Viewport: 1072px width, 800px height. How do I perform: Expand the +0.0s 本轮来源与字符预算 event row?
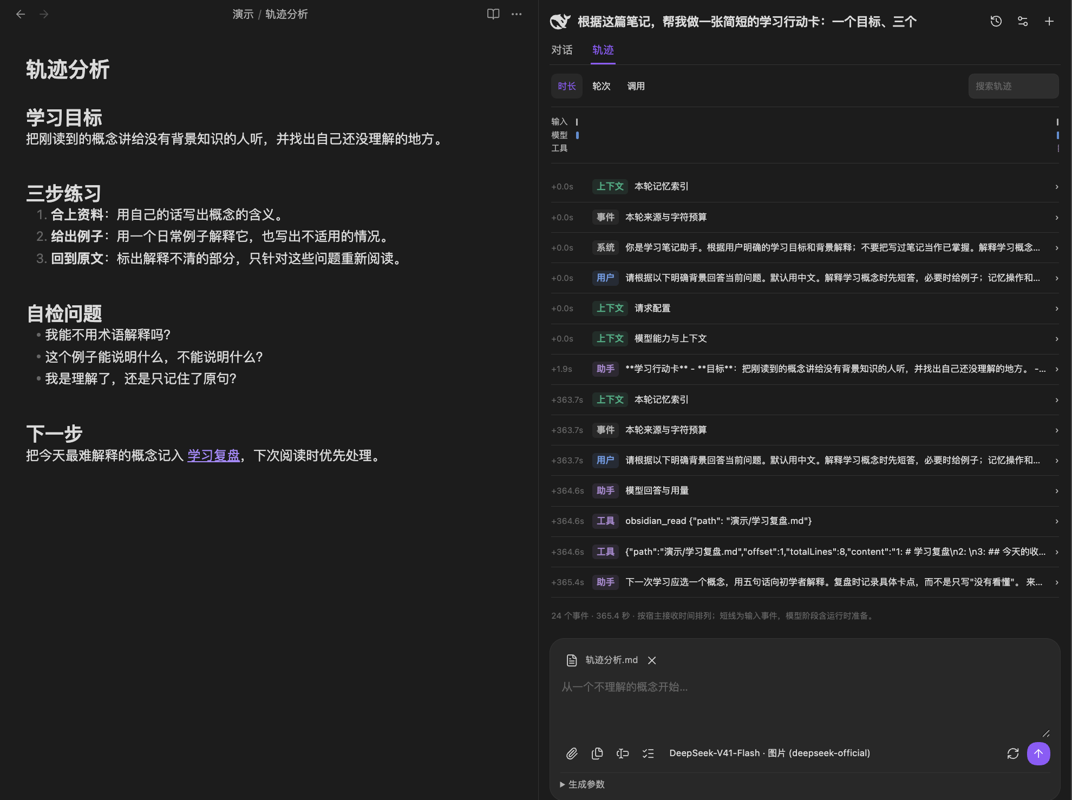point(805,217)
